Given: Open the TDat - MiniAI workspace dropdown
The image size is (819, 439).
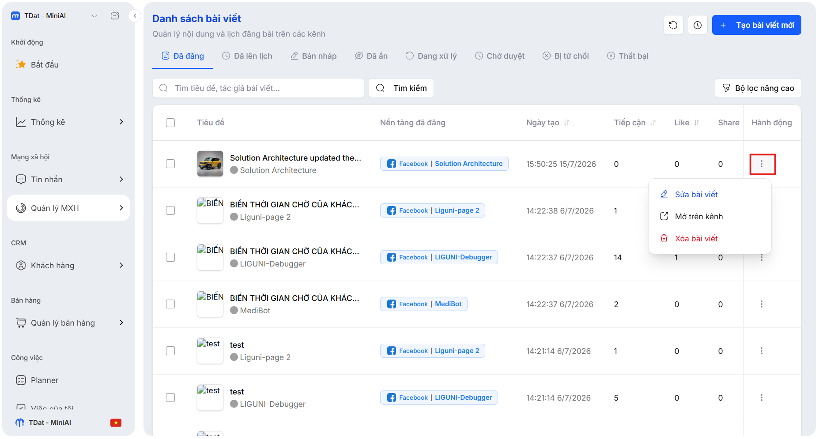Looking at the screenshot, I should [x=94, y=16].
